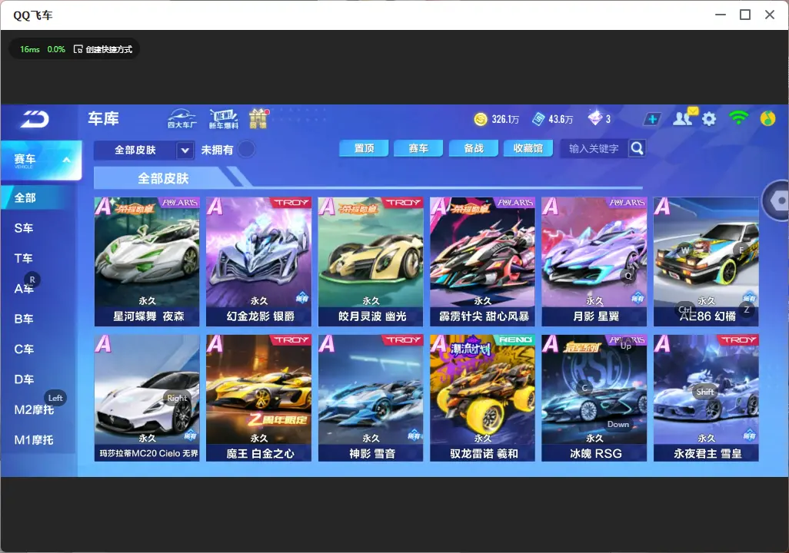
Task: Select the 魔王 白金之心 car card
Action: point(258,398)
